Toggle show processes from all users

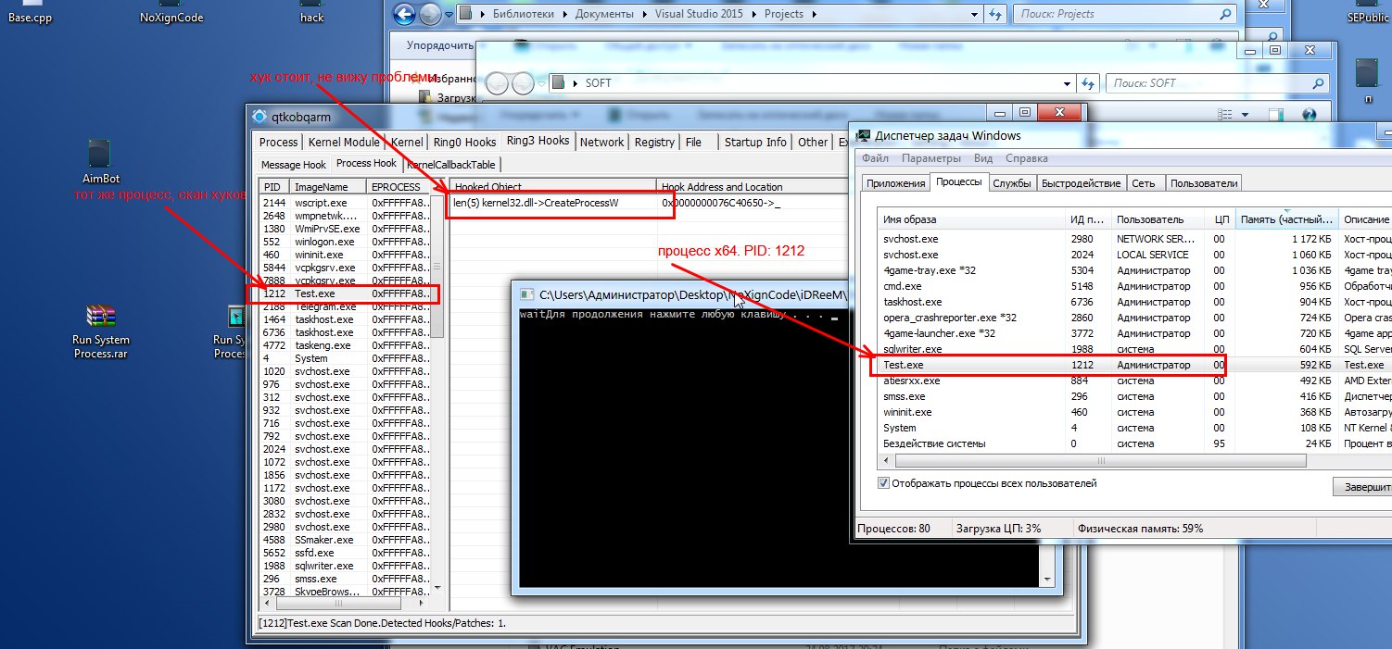tap(883, 483)
